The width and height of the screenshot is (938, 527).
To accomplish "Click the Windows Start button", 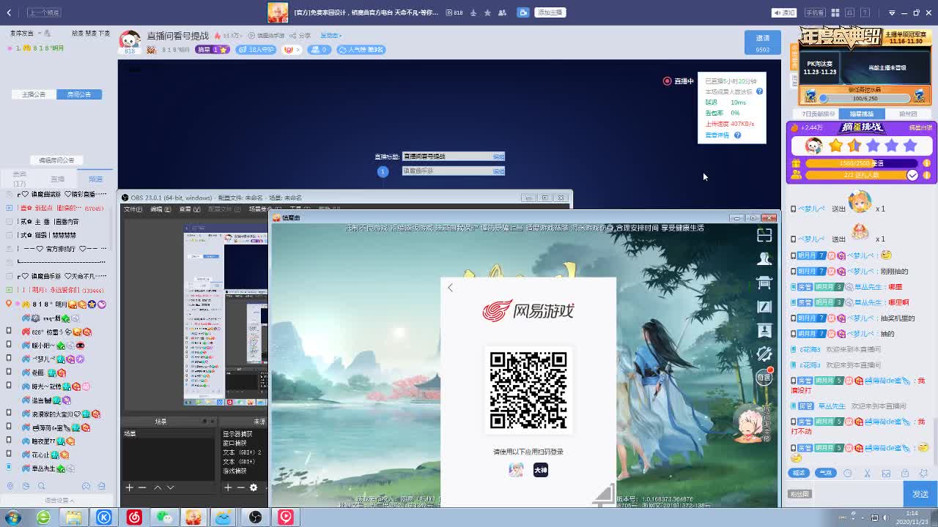I will [12, 517].
